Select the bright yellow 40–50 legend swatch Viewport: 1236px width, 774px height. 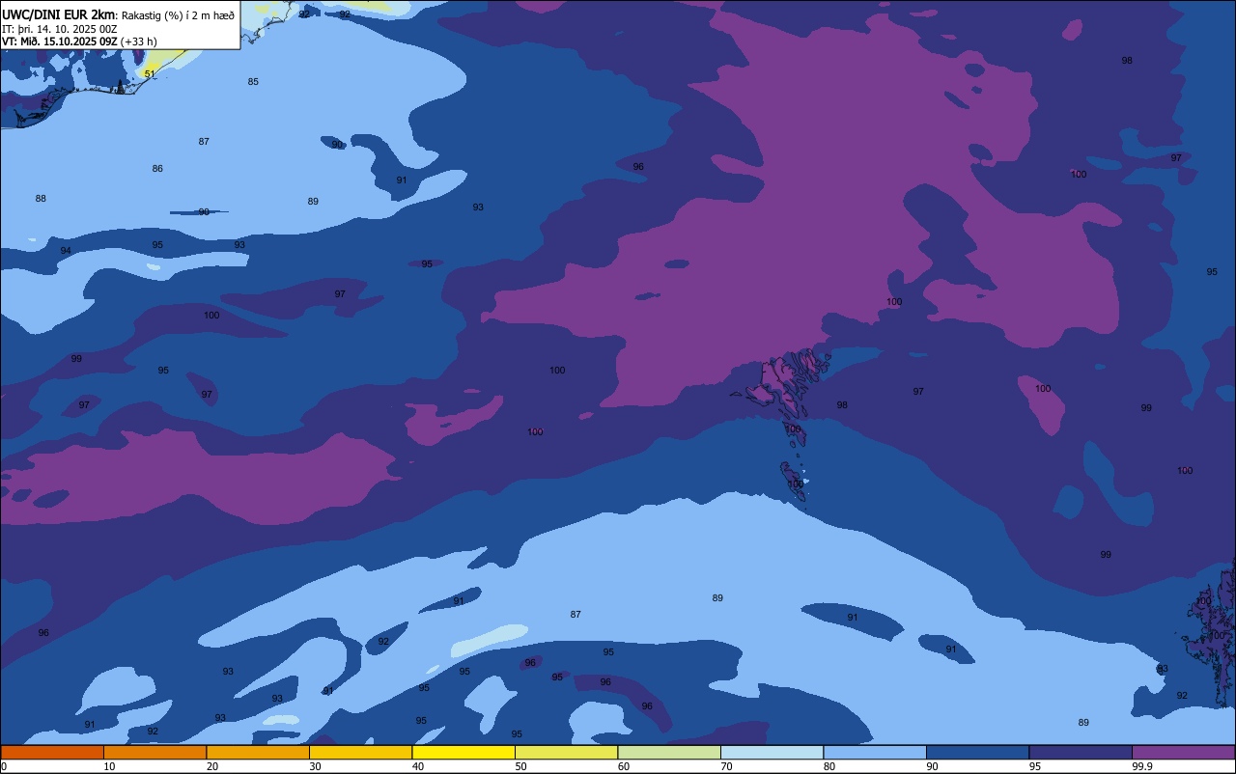[463, 752]
